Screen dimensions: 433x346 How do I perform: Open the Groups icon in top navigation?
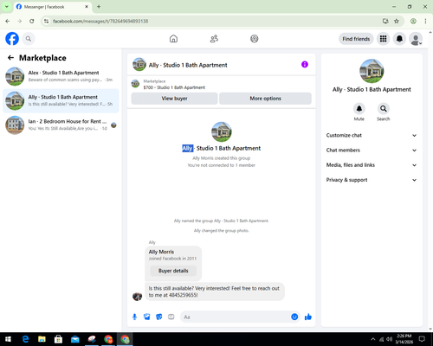point(255,39)
